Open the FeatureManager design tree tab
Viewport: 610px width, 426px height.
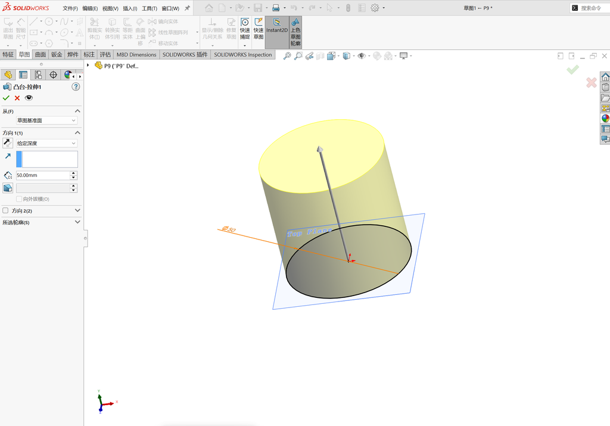tap(8, 74)
